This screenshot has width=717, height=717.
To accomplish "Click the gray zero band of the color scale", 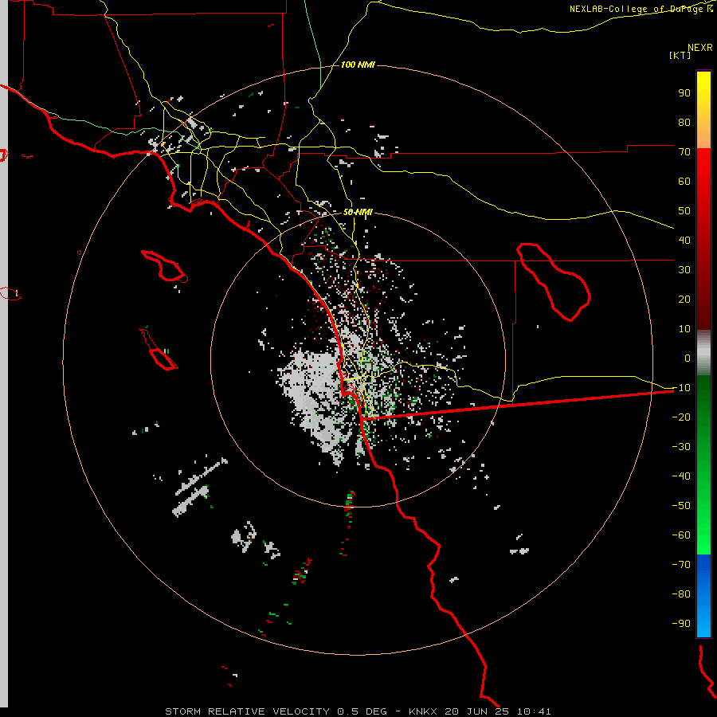I will 703,353.
